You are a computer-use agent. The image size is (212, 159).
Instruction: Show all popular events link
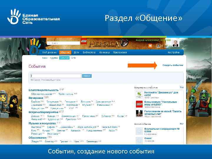(182, 87)
